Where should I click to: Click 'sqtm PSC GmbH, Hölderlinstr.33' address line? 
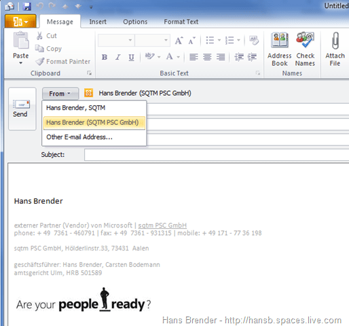pos(81,249)
